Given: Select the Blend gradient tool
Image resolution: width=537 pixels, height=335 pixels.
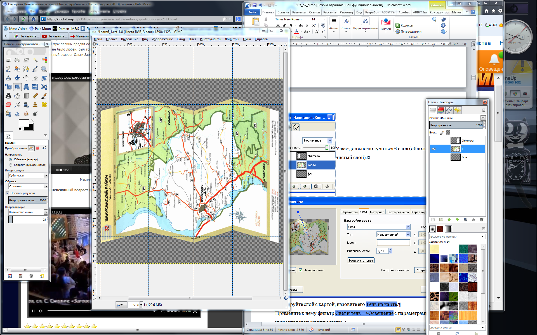Looking at the screenshot, I should (26, 96).
